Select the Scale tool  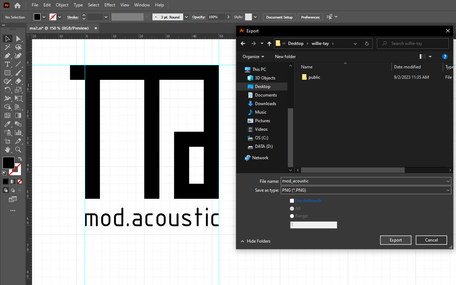19,90
